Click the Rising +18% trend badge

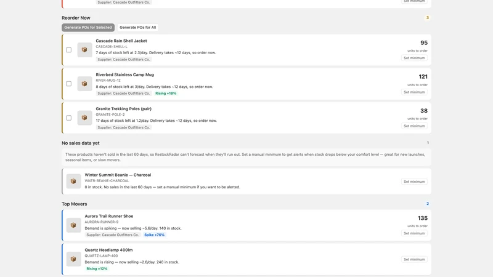166,94
